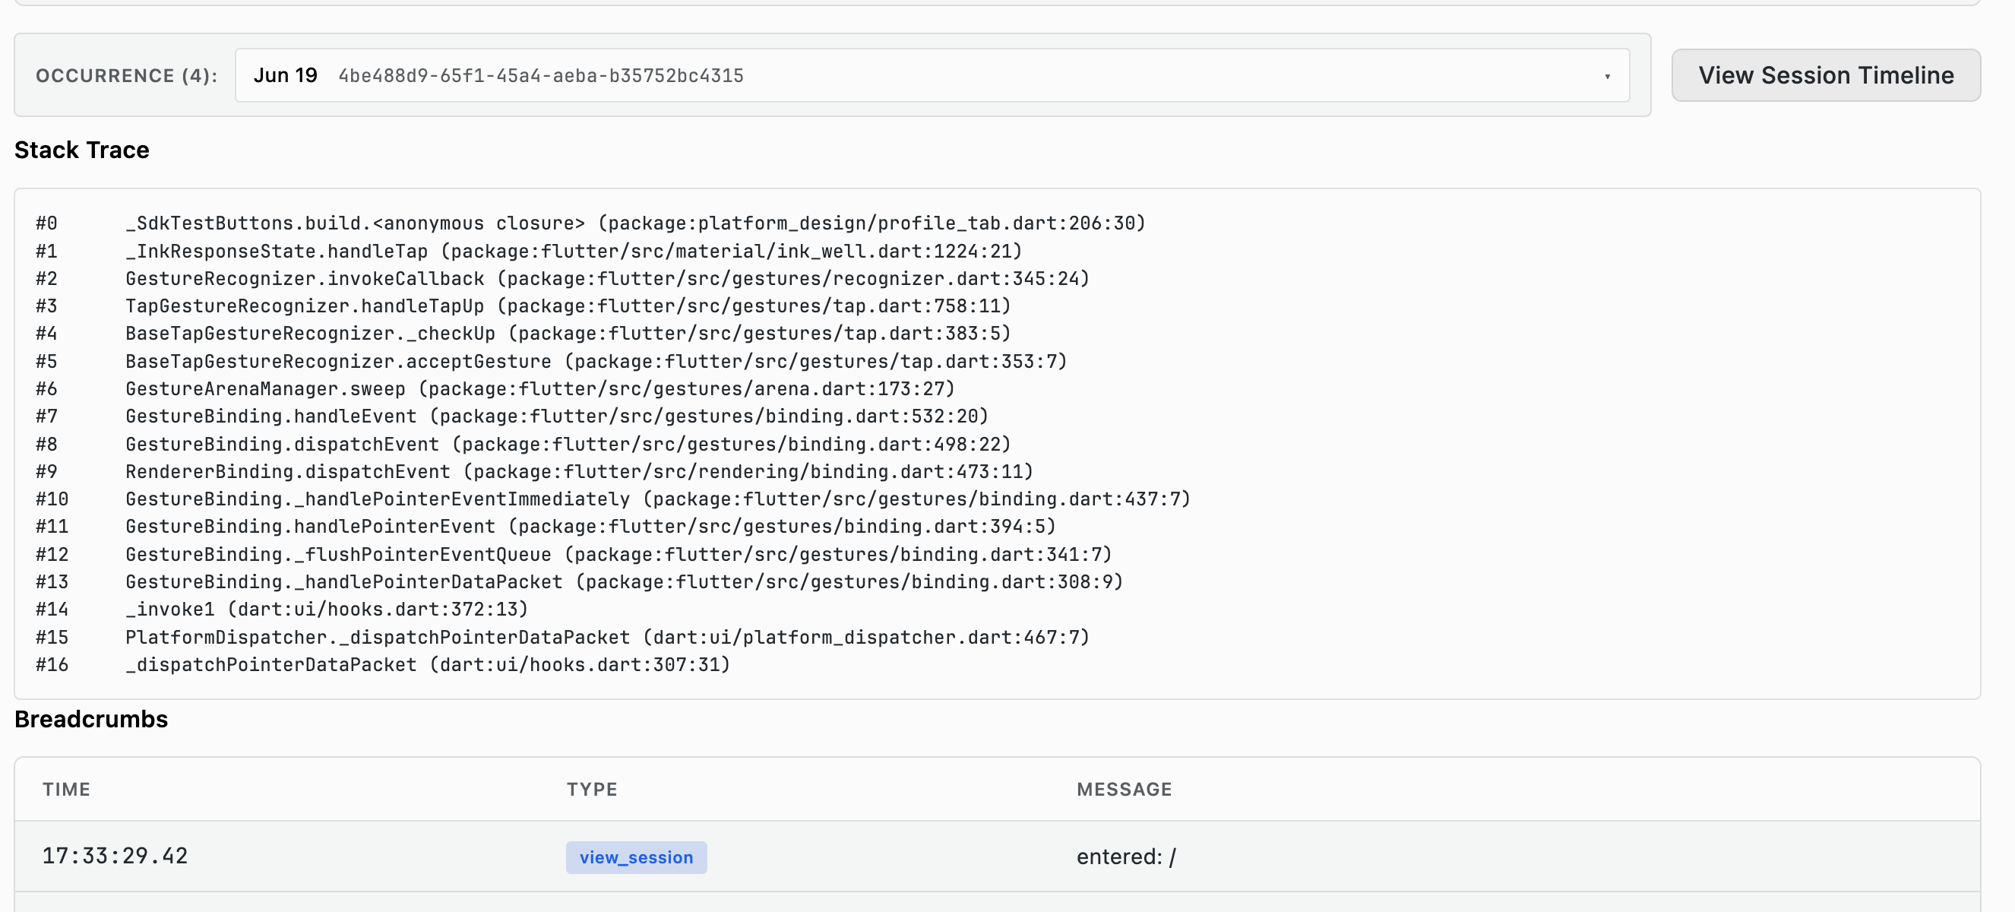Click the TIME column header
This screenshot has height=912, width=2015.
pyautogui.click(x=67, y=789)
